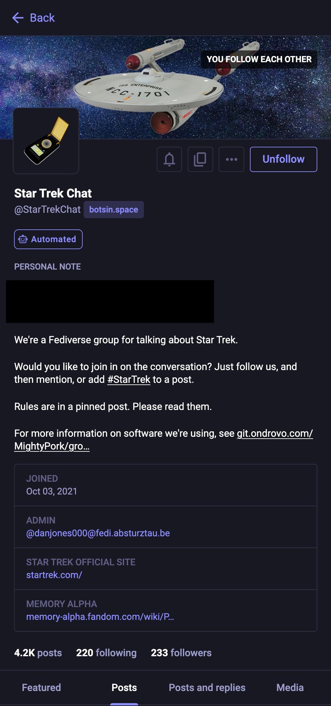Screen dimensions: 331x706
Task: Click the botsin.space instance badge
Action: point(114,210)
